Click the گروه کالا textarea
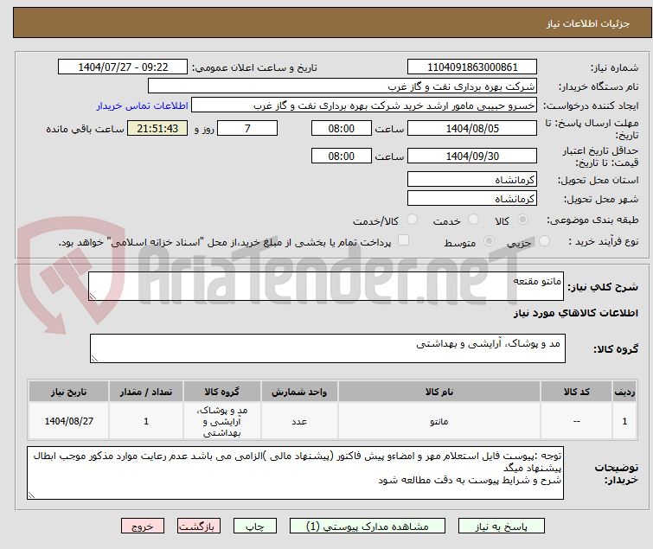This screenshot has width=653, height=549. 327,348
